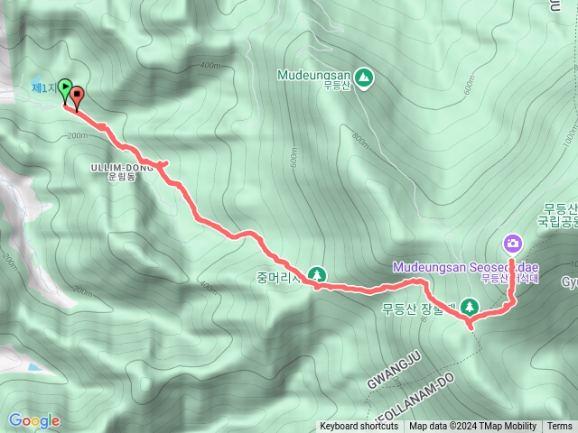Open Keyboard shortcuts
The width and height of the screenshot is (578, 433).
point(359,427)
